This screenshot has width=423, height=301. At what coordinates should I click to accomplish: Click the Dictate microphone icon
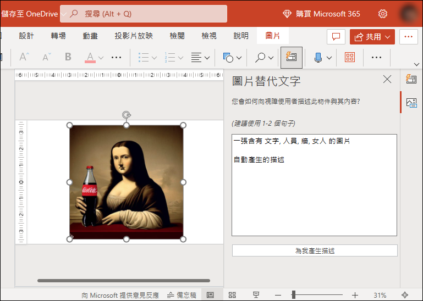point(318,57)
